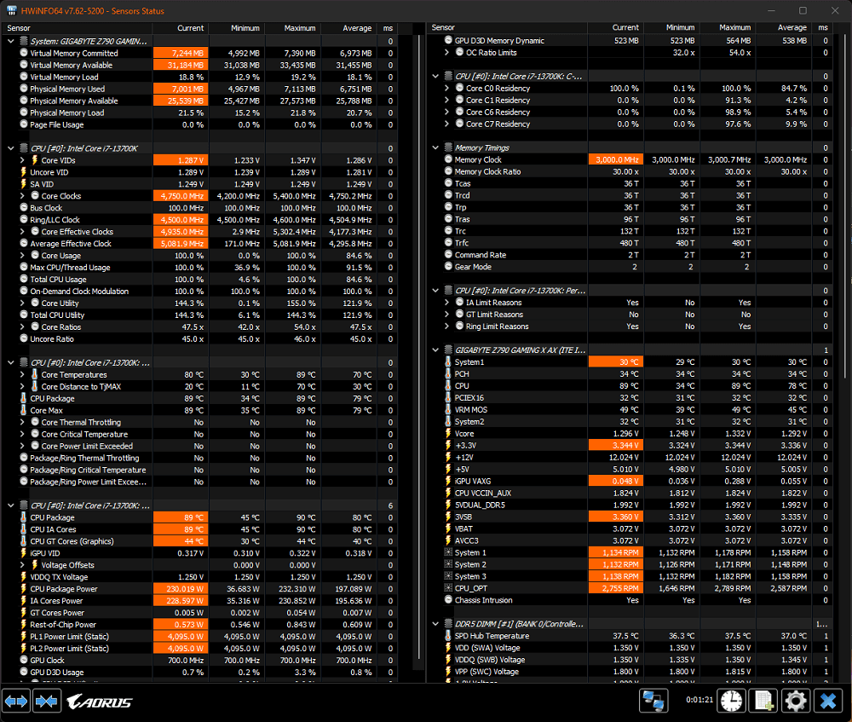Screen dimensions: 852x722
Task: Expand the Core Ratios row
Action: [22, 326]
